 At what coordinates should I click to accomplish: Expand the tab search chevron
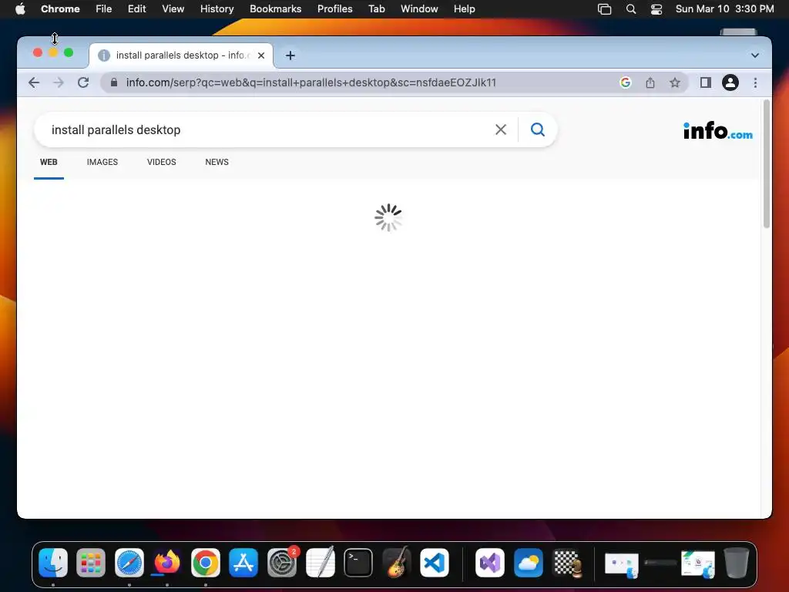755,55
